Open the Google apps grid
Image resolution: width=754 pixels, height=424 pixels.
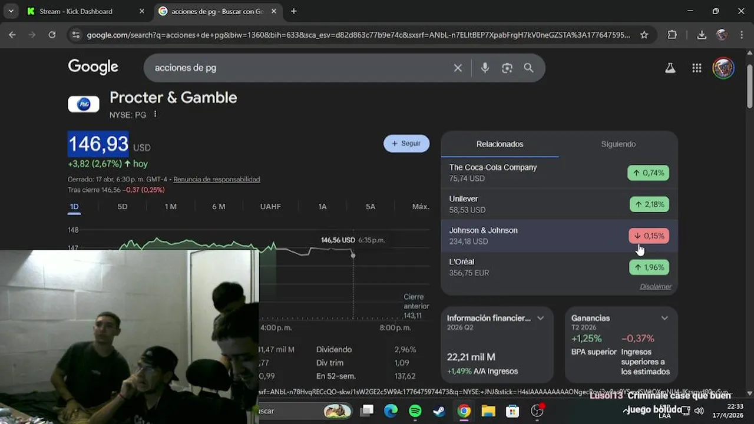click(x=697, y=68)
